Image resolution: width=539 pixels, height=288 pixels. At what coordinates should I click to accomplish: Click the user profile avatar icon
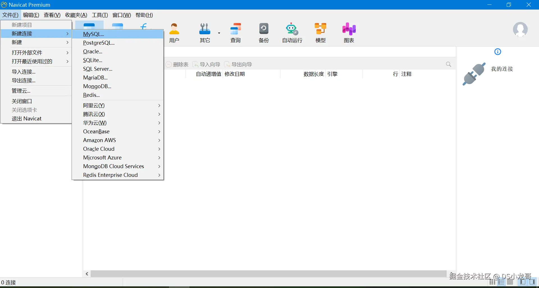tap(520, 29)
